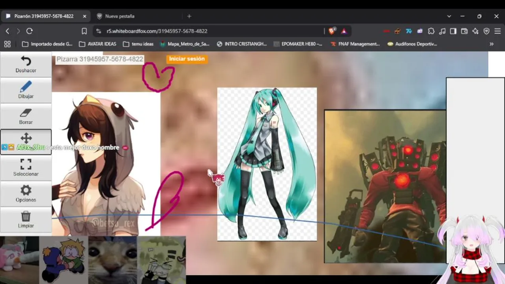Open the FNAF Management... bookmark
The height and width of the screenshot is (284, 505).
click(x=355, y=44)
